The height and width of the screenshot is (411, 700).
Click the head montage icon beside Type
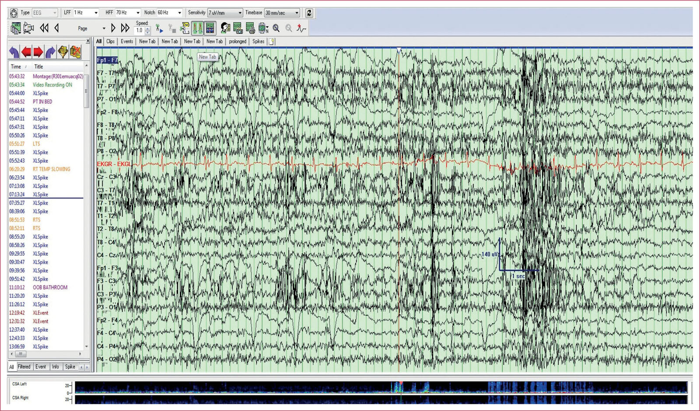tap(14, 13)
